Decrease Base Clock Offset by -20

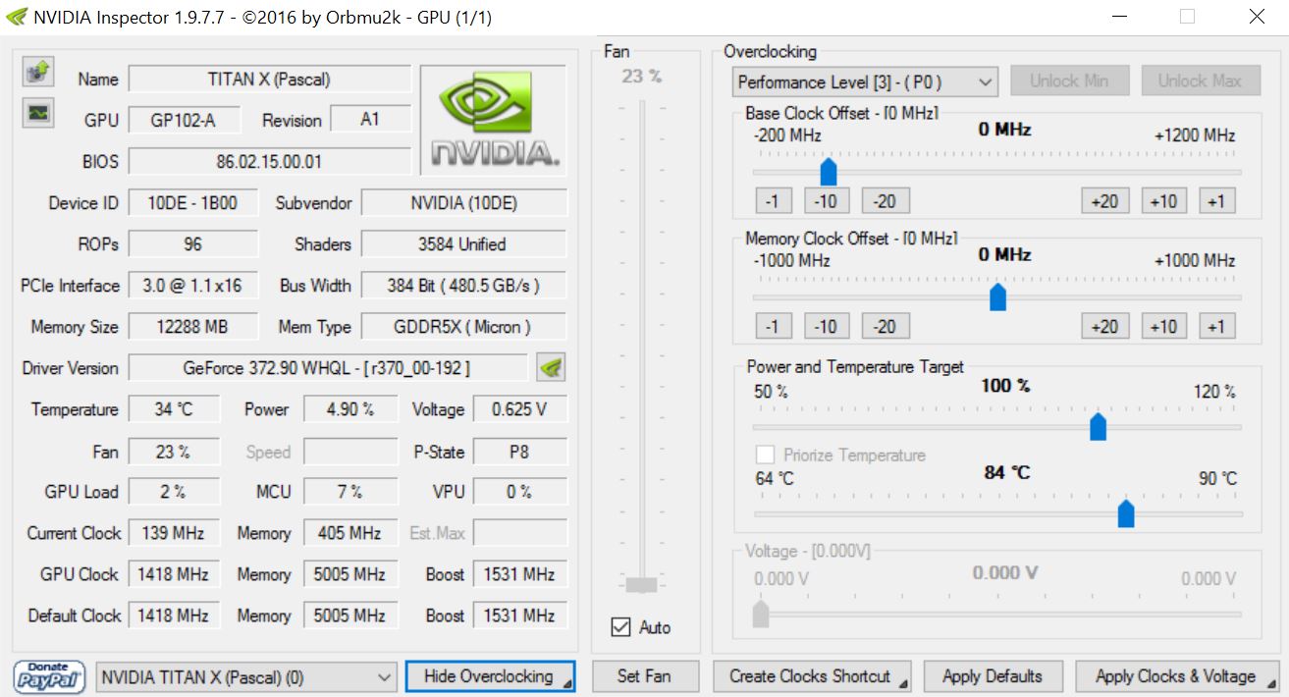(x=886, y=201)
